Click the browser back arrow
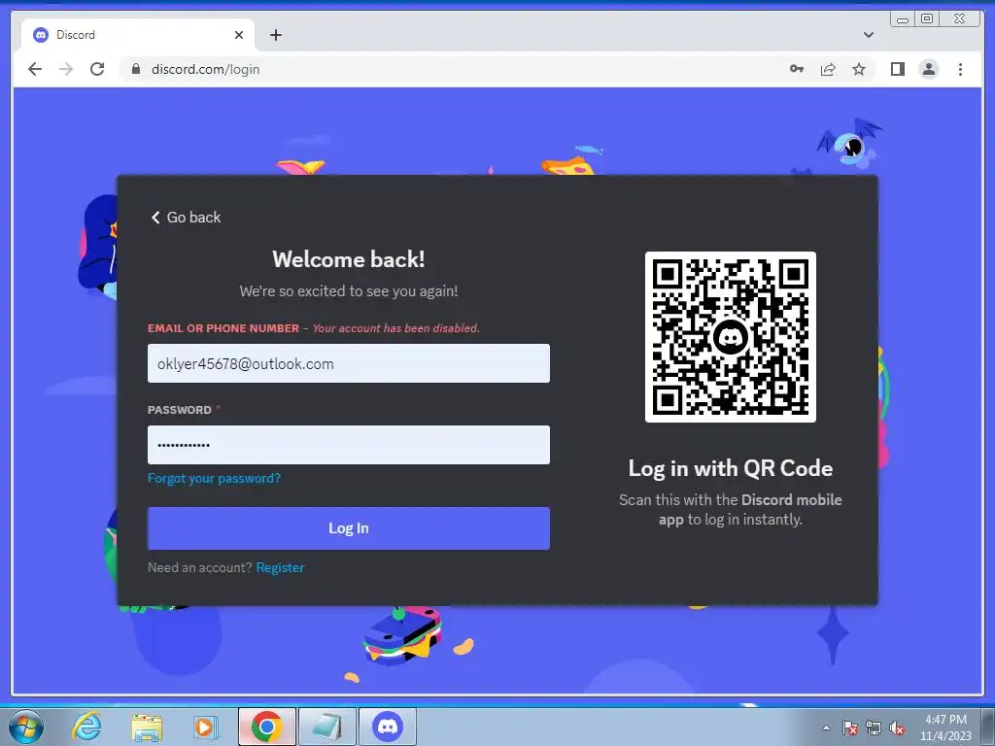 point(35,69)
